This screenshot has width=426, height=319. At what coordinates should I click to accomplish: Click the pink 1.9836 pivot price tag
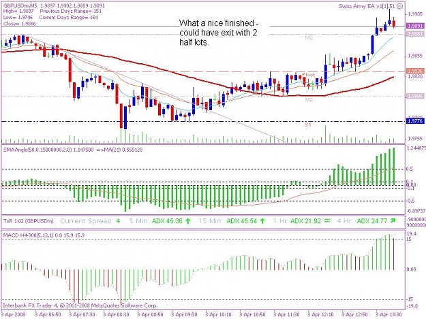click(415, 71)
